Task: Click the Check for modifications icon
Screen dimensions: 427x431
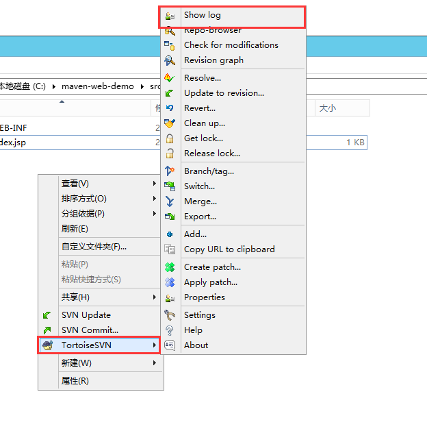Action: tap(170, 45)
